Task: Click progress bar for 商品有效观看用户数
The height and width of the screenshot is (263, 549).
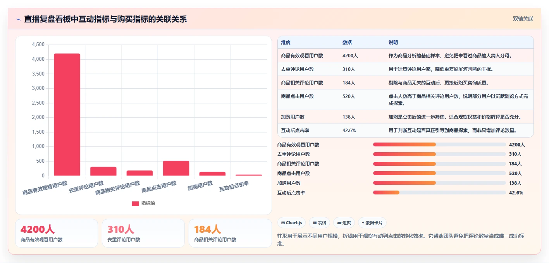Action: (x=439, y=144)
